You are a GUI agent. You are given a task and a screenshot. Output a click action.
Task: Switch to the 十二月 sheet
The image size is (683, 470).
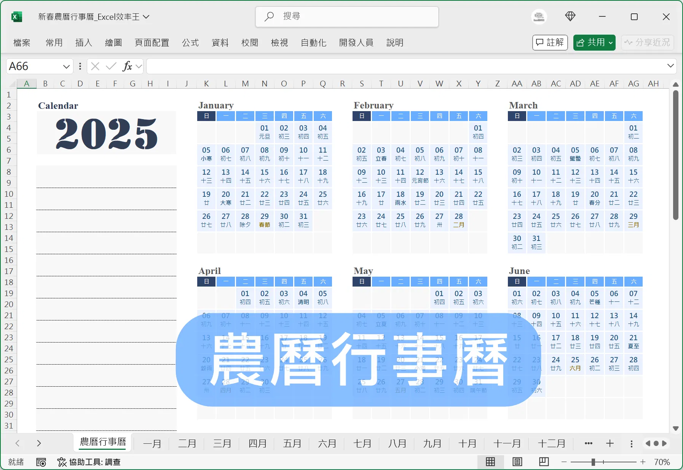pos(551,443)
